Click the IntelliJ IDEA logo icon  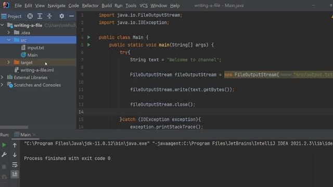tap(6, 5)
